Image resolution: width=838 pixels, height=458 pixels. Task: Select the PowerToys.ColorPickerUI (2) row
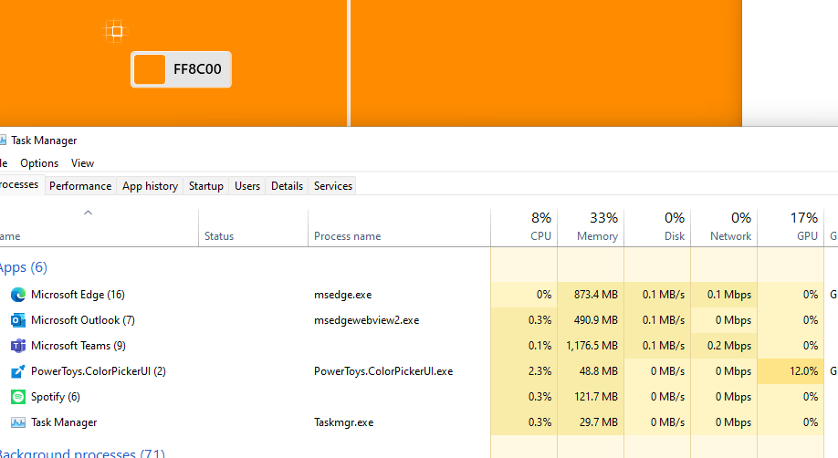(x=419, y=371)
